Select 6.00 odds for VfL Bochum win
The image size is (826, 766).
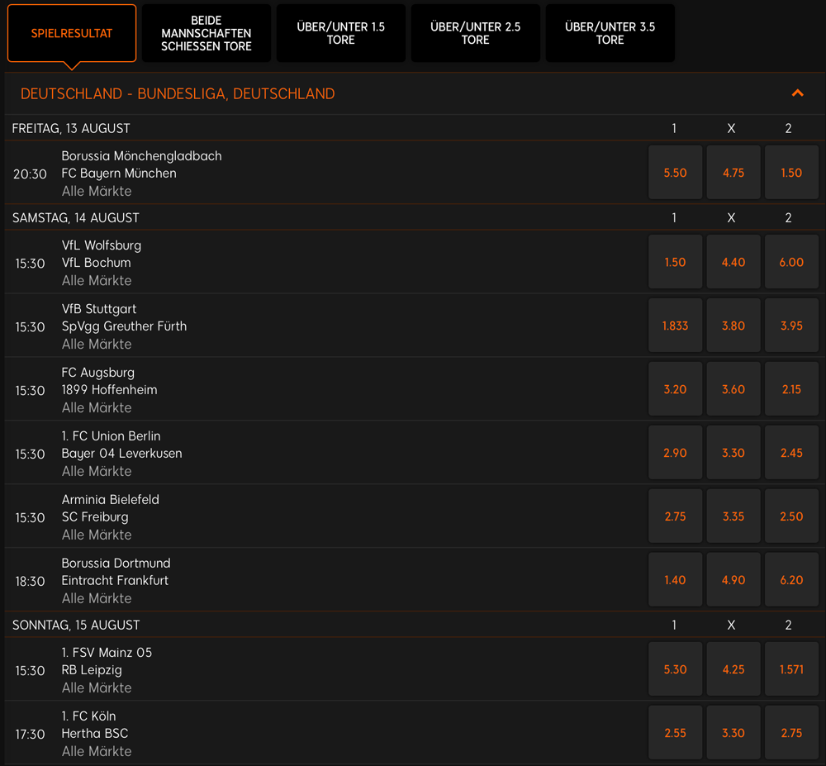pyautogui.click(x=791, y=262)
